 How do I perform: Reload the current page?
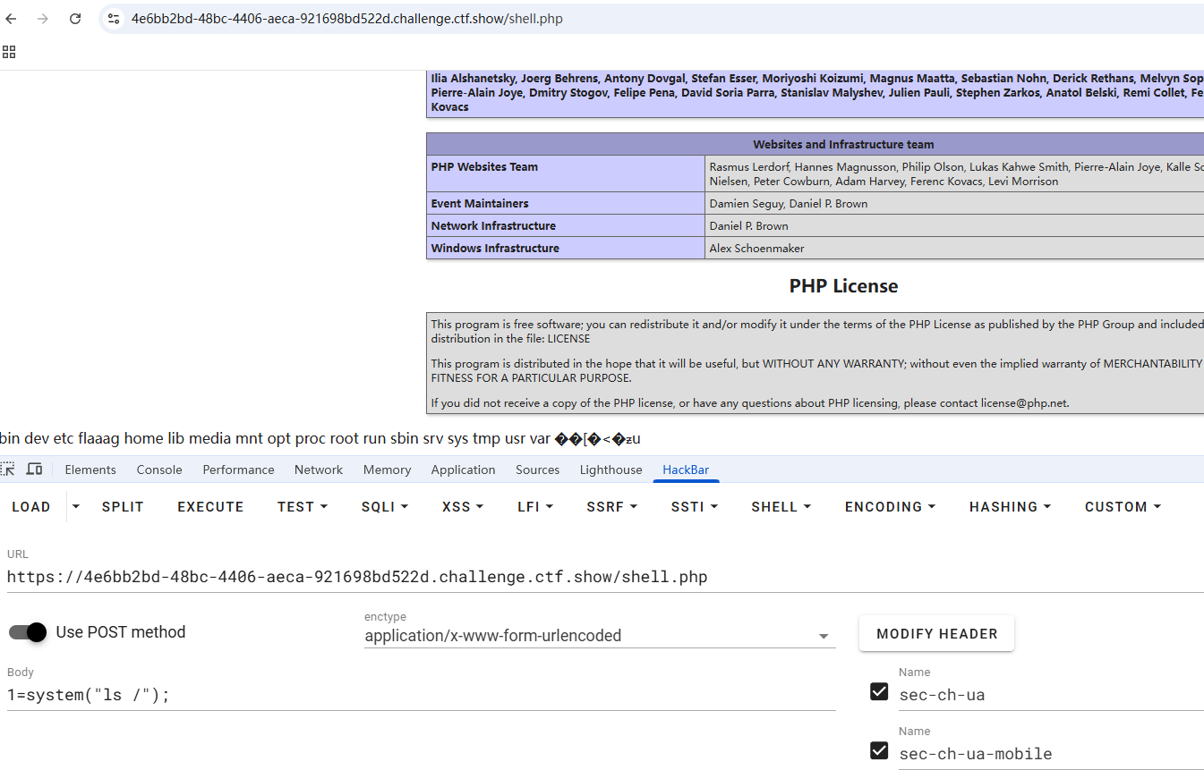(x=75, y=19)
